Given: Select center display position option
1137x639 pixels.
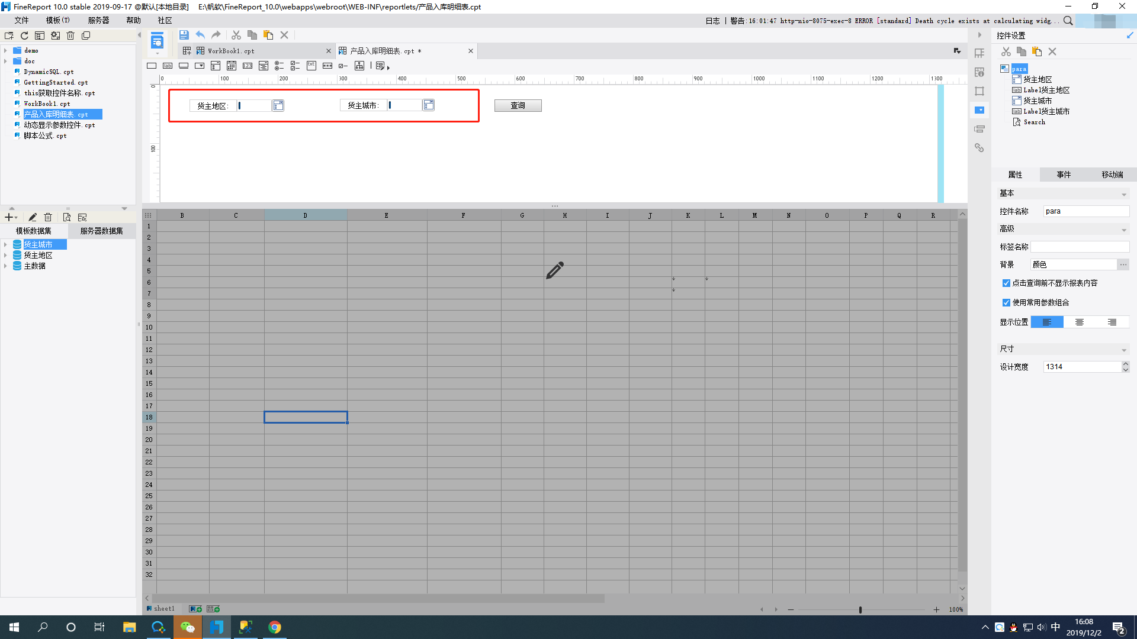Looking at the screenshot, I should coord(1080,322).
